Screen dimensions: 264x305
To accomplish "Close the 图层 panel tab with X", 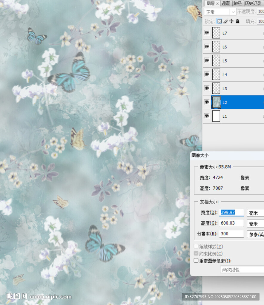I will (x=217, y=4).
